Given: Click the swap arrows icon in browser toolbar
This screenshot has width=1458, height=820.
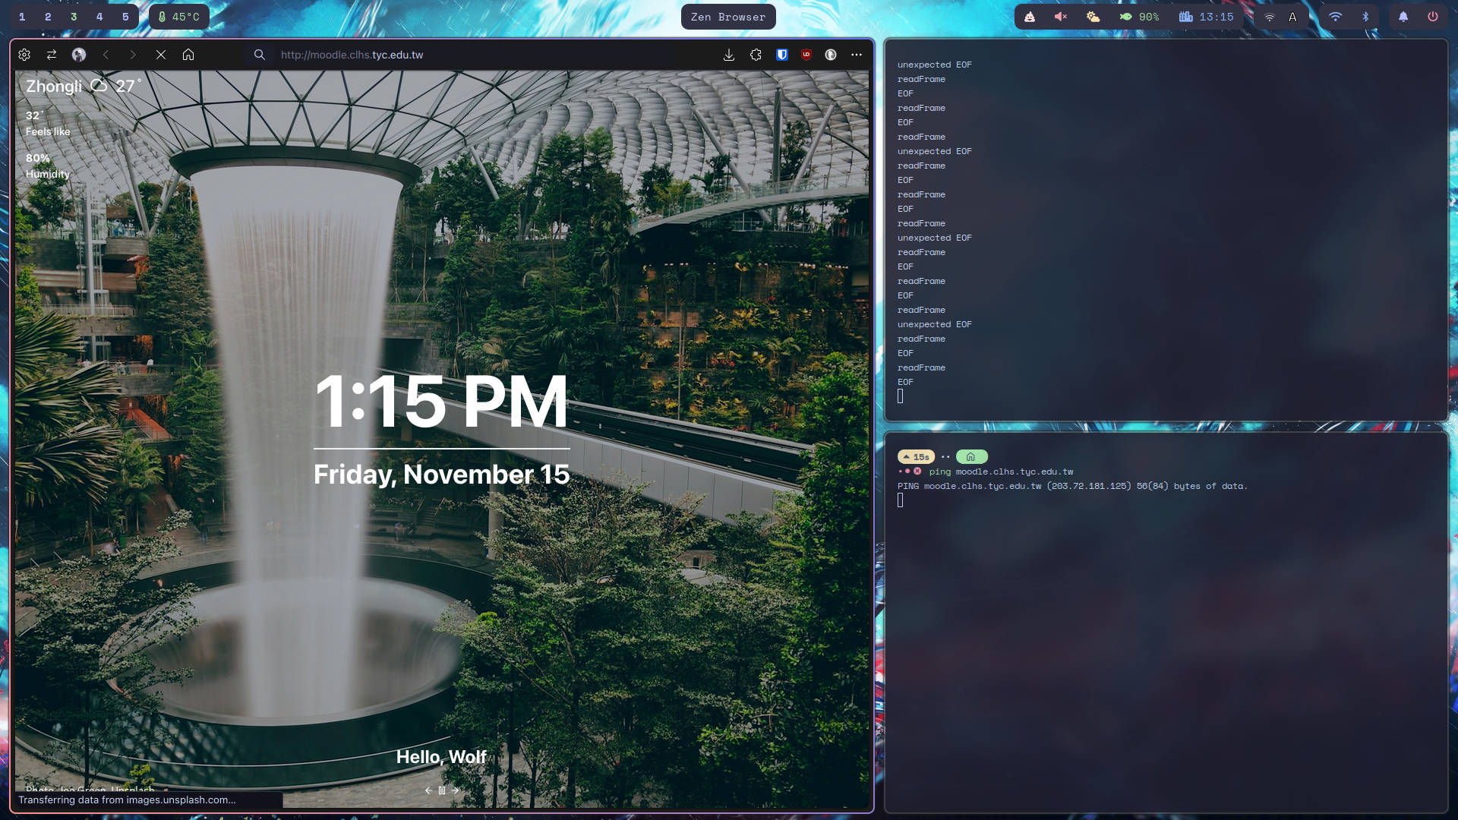Looking at the screenshot, I should (52, 55).
